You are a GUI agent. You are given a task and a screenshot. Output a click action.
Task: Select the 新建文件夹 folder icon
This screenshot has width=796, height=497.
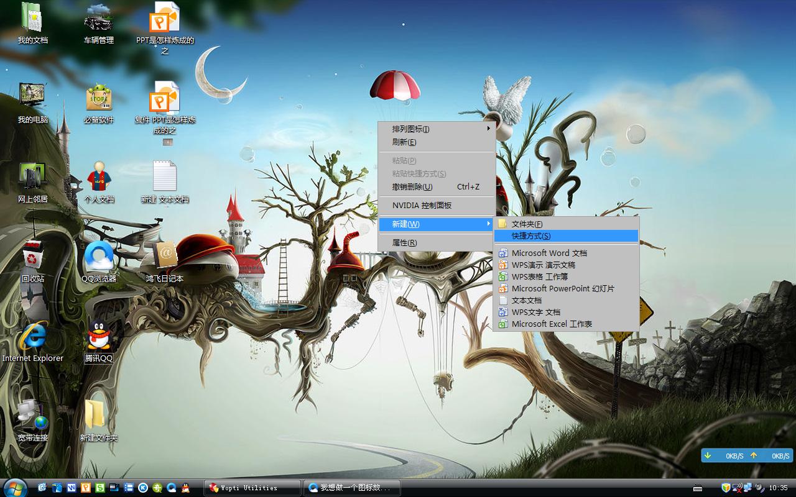[x=98, y=421]
